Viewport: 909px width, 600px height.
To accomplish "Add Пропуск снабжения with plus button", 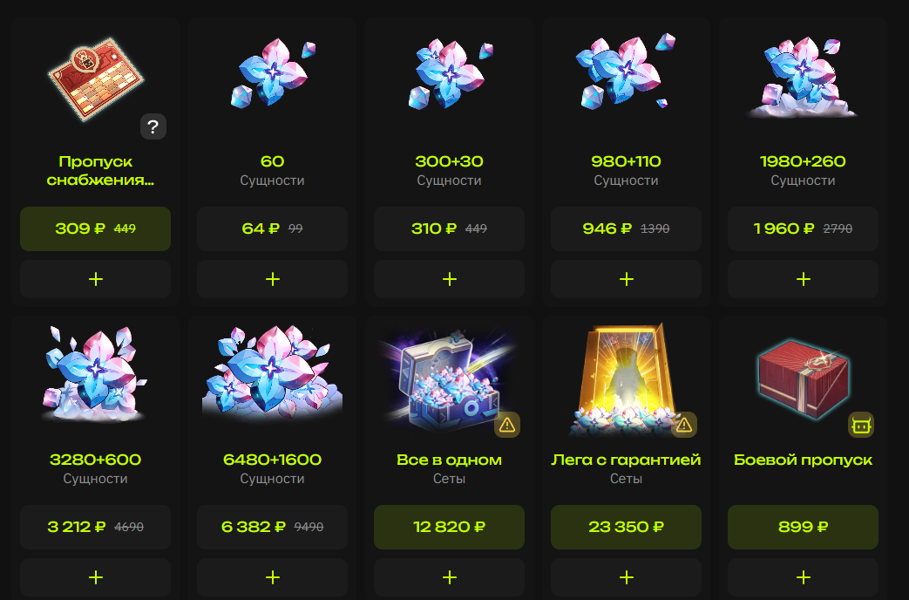I will pyautogui.click(x=95, y=279).
